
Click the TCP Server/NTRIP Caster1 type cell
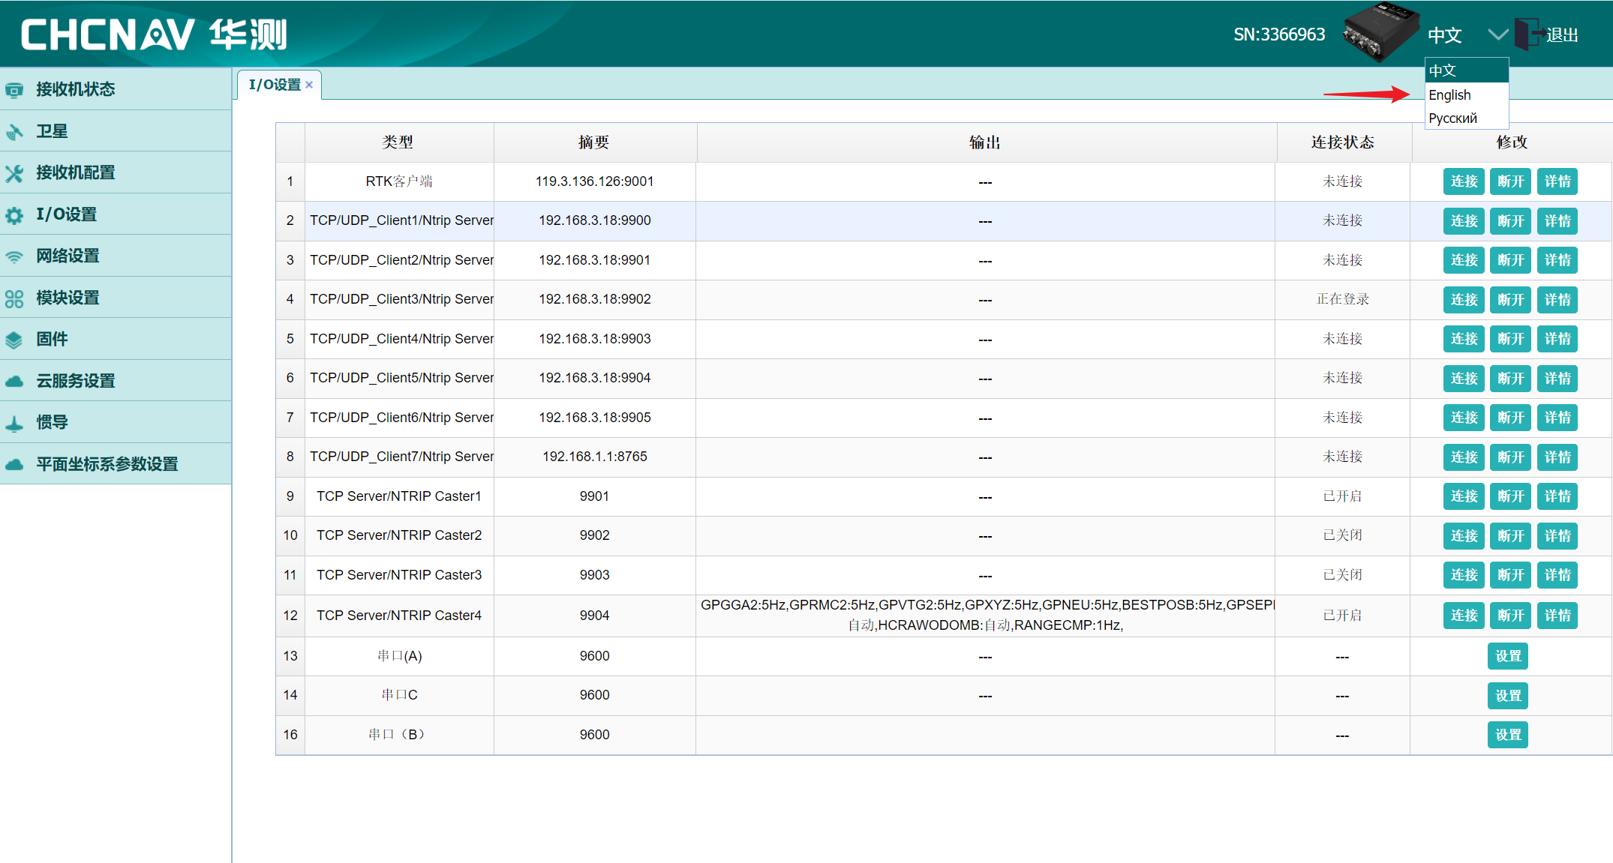click(x=398, y=496)
